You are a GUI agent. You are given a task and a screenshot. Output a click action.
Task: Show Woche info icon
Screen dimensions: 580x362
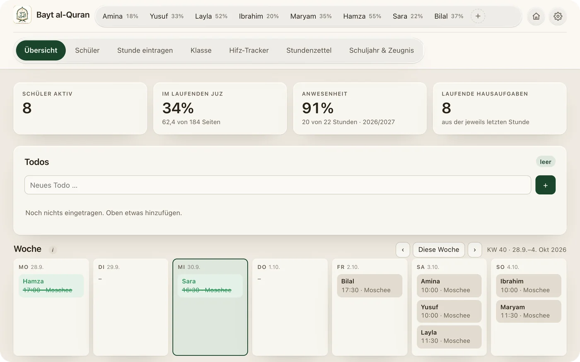(53, 250)
